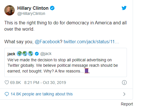Click the 8:21 PM - Oct 30, 2019 timestamp
This screenshot has height=108, width=150.
45,83
